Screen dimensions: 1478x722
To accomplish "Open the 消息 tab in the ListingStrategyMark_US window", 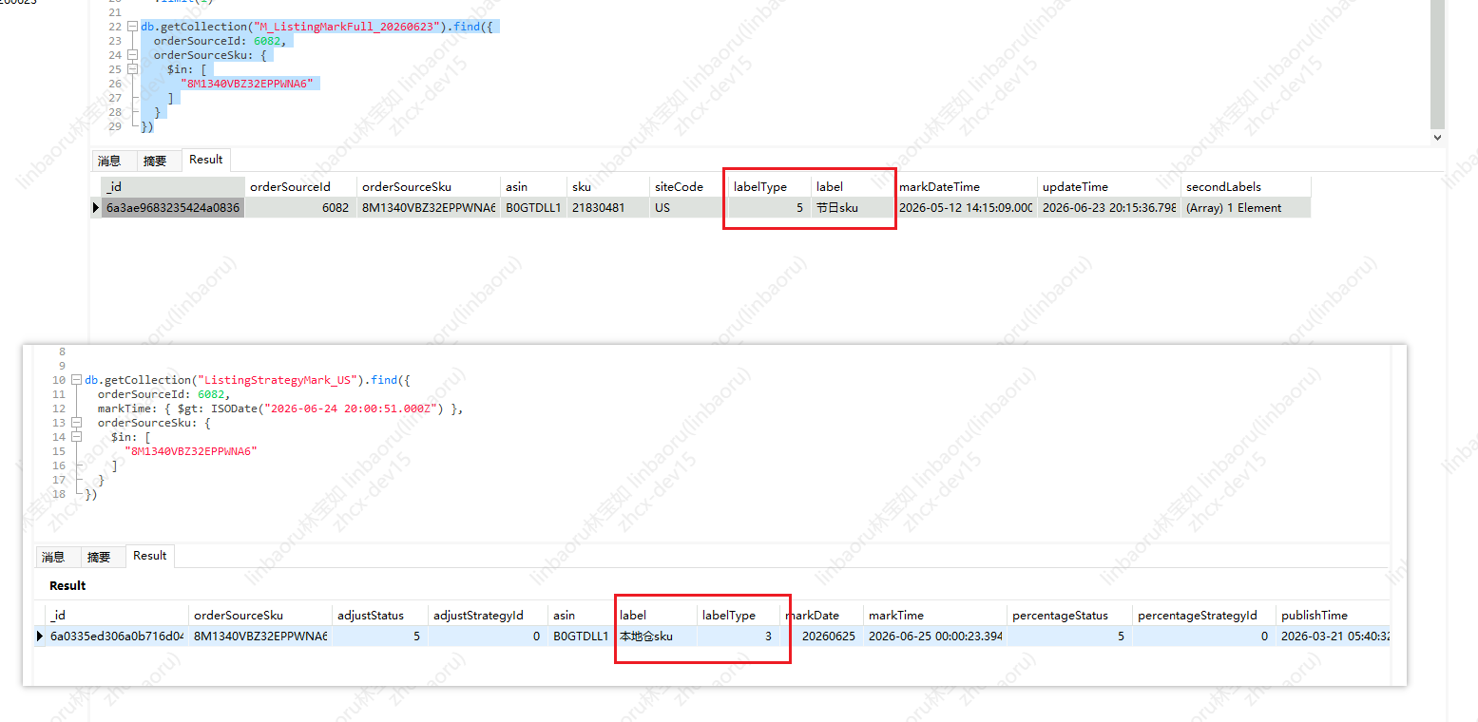I will (53, 557).
